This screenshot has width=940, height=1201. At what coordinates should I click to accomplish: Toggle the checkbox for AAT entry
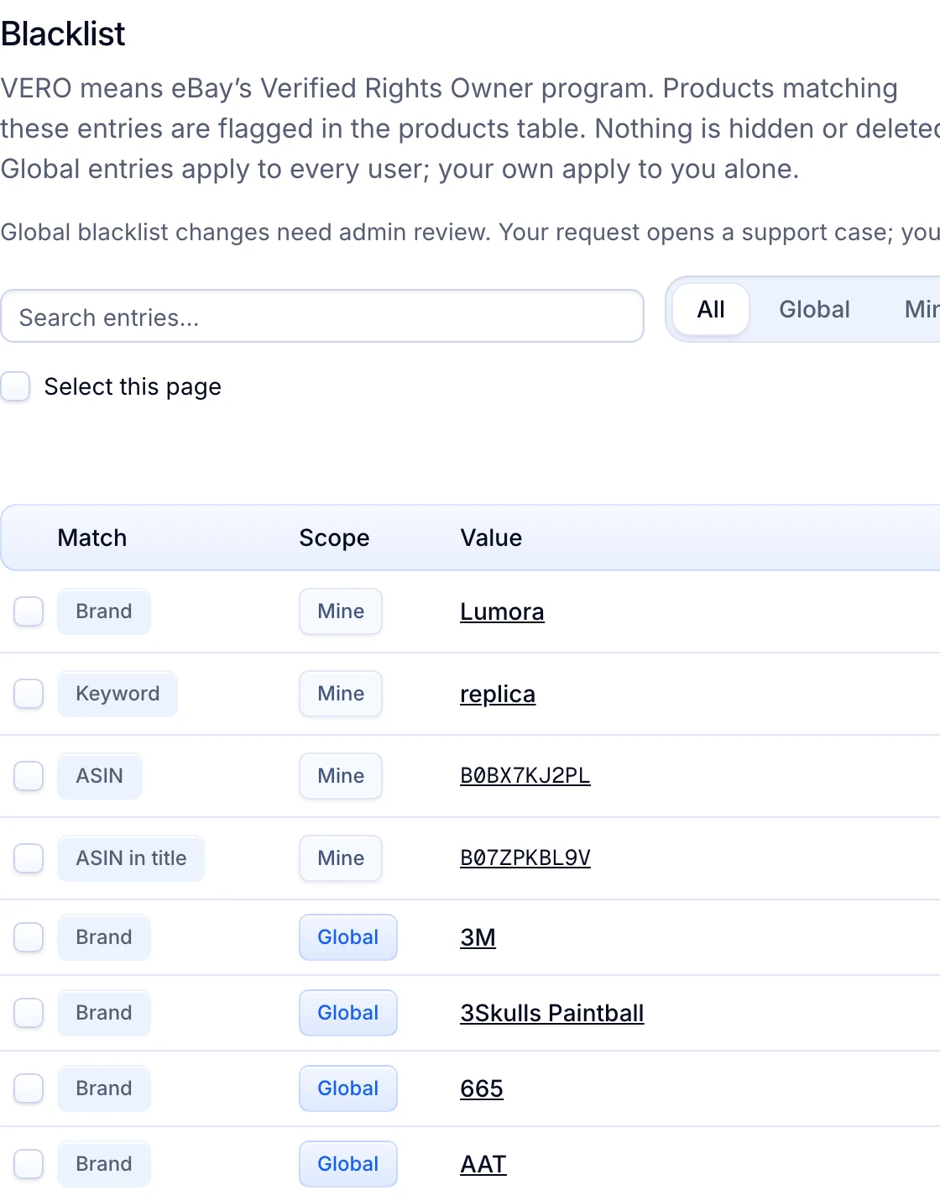29,1164
